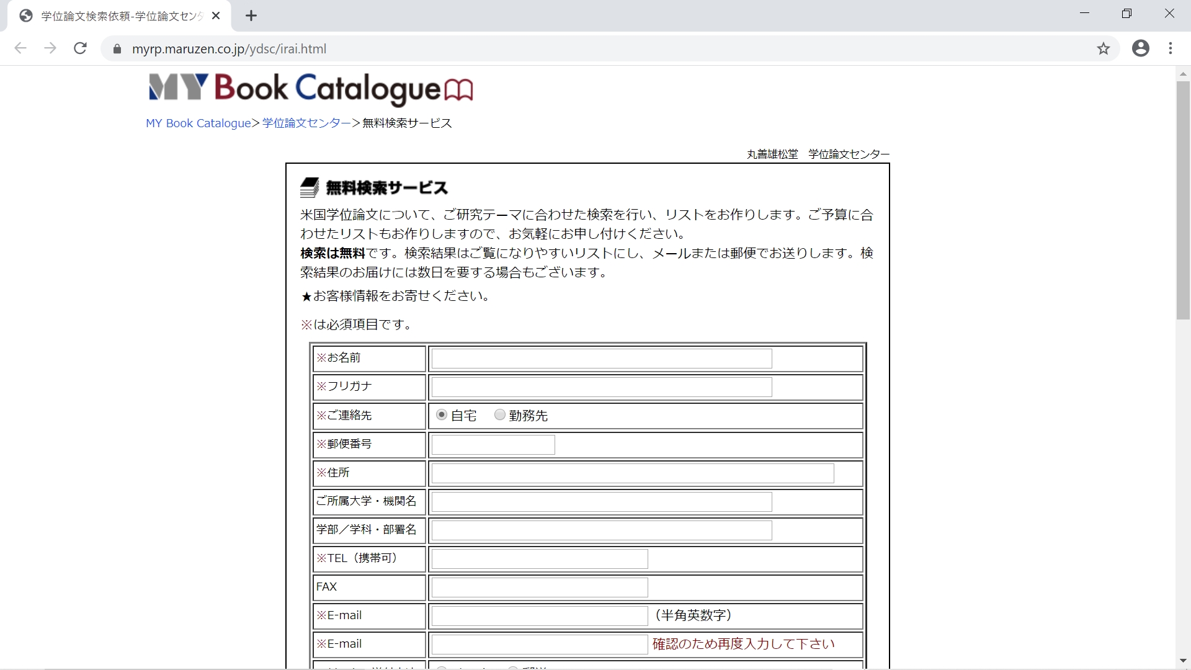Reload the page with refresh icon
The image size is (1191, 670).
(x=80, y=48)
